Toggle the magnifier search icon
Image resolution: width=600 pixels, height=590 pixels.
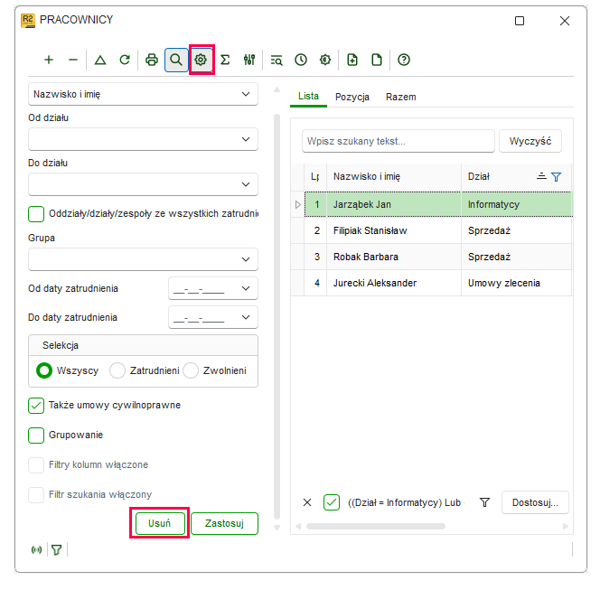(x=176, y=60)
